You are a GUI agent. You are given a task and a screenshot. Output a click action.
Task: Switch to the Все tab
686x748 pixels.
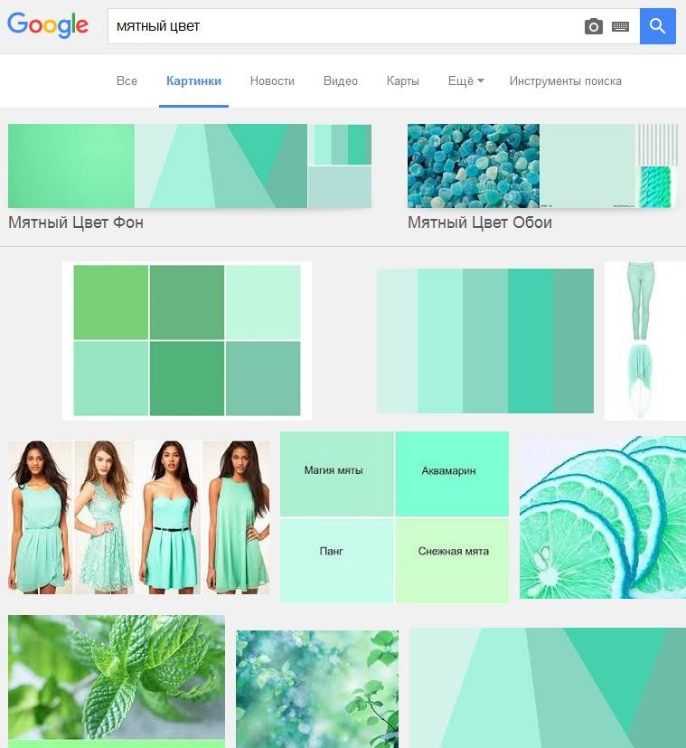click(x=127, y=80)
